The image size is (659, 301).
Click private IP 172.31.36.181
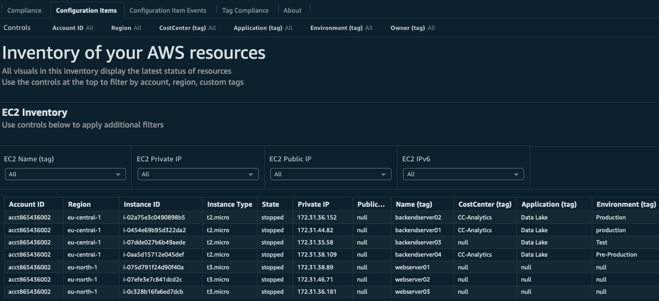pyautogui.click(x=317, y=292)
